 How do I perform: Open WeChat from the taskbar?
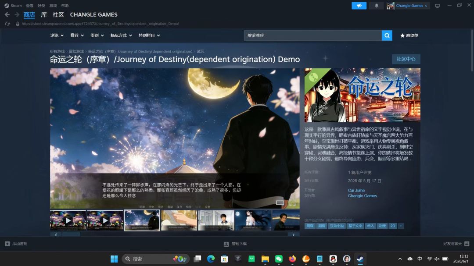[279, 259]
